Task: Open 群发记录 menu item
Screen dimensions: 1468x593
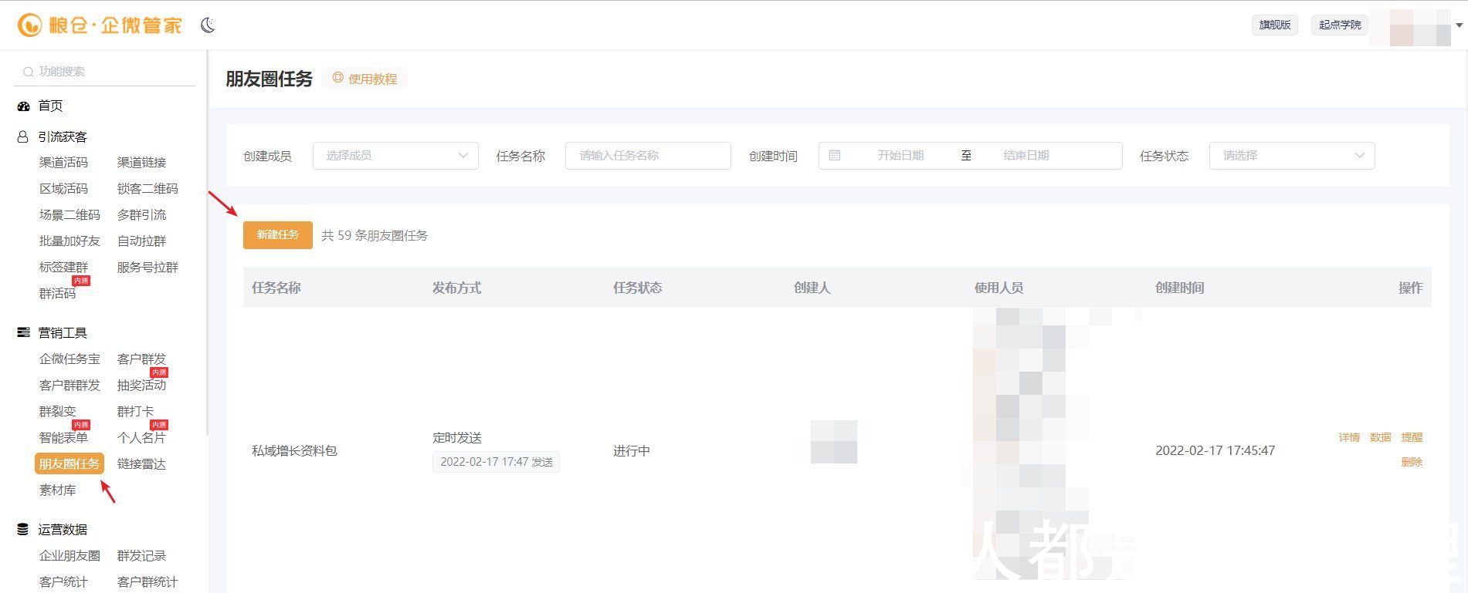Action: point(141,556)
